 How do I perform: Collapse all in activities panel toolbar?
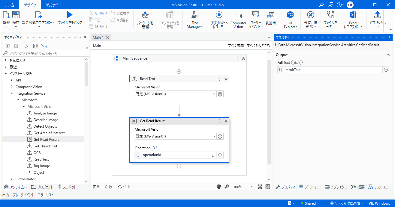(x=16, y=46)
